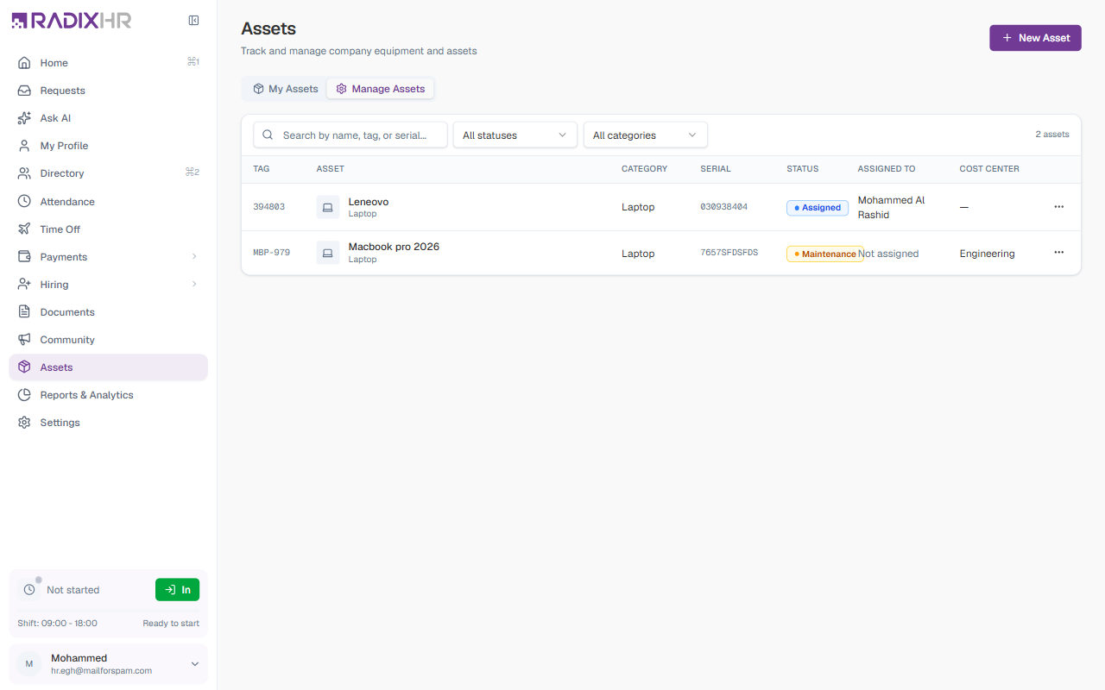Image resolution: width=1105 pixels, height=690 pixels.
Task: Clock in with the green In button
Action: [177, 589]
